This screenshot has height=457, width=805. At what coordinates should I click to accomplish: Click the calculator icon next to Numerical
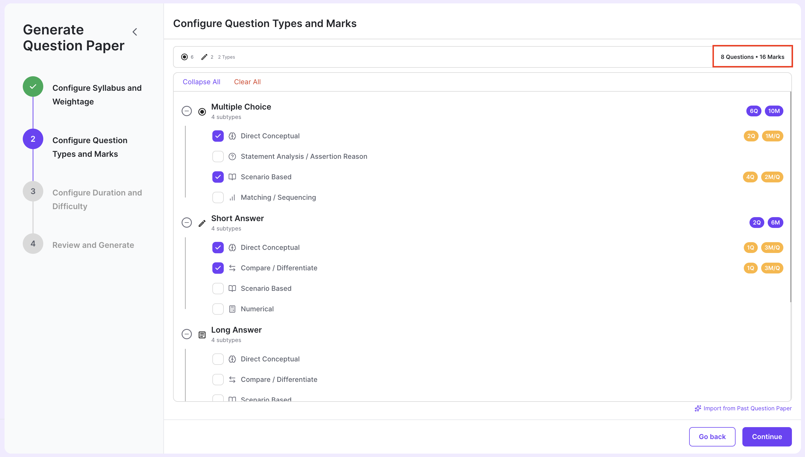[232, 309]
